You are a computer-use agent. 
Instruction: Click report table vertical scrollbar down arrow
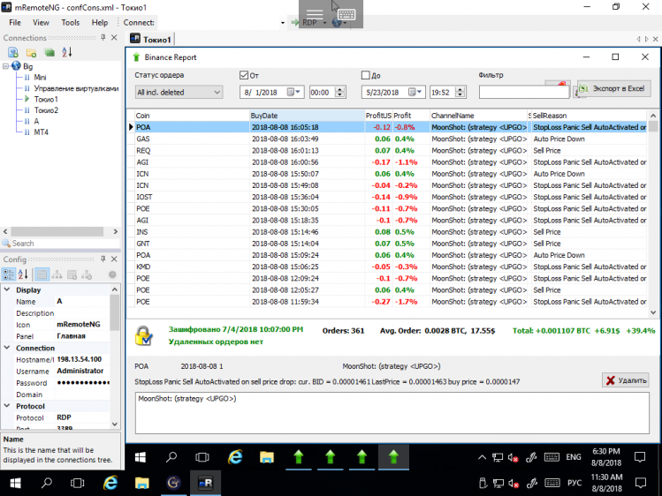coord(653,312)
